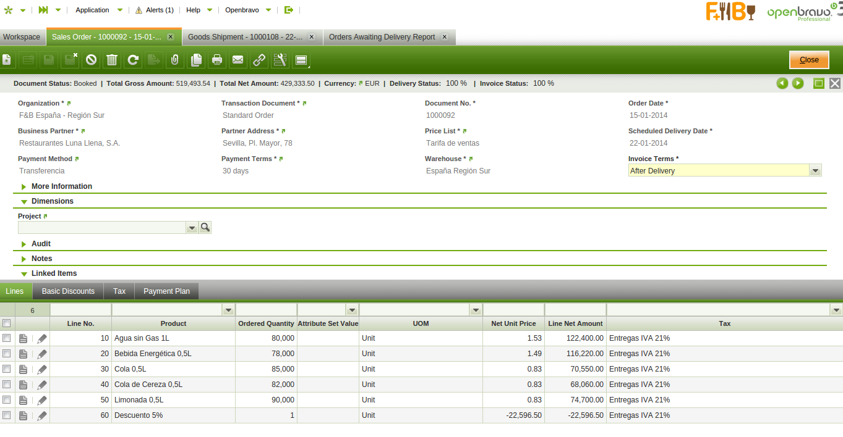The image size is (843, 437).
Task: Edit the Cola 0,5L line pencil
Action: (x=42, y=369)
